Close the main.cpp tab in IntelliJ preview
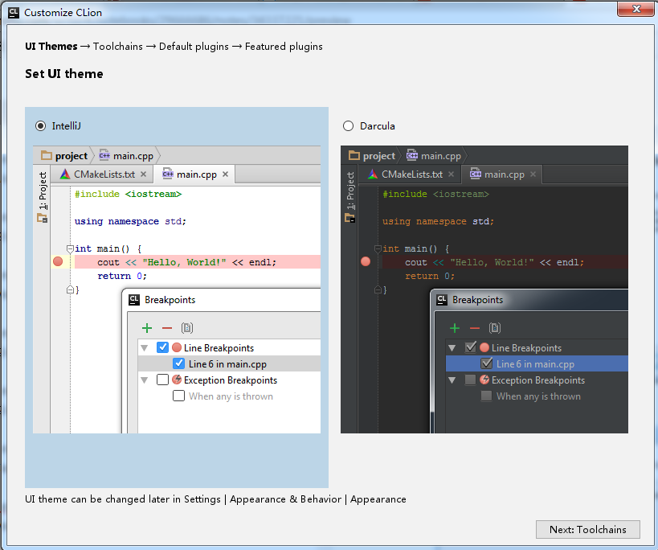The image size is (658, 550). (225, 174)
